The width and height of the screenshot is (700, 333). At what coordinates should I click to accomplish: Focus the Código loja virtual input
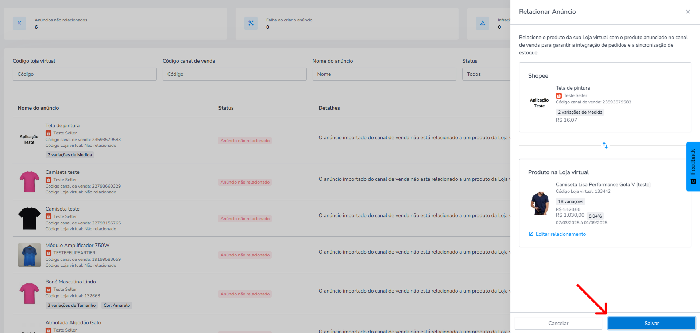85,74
